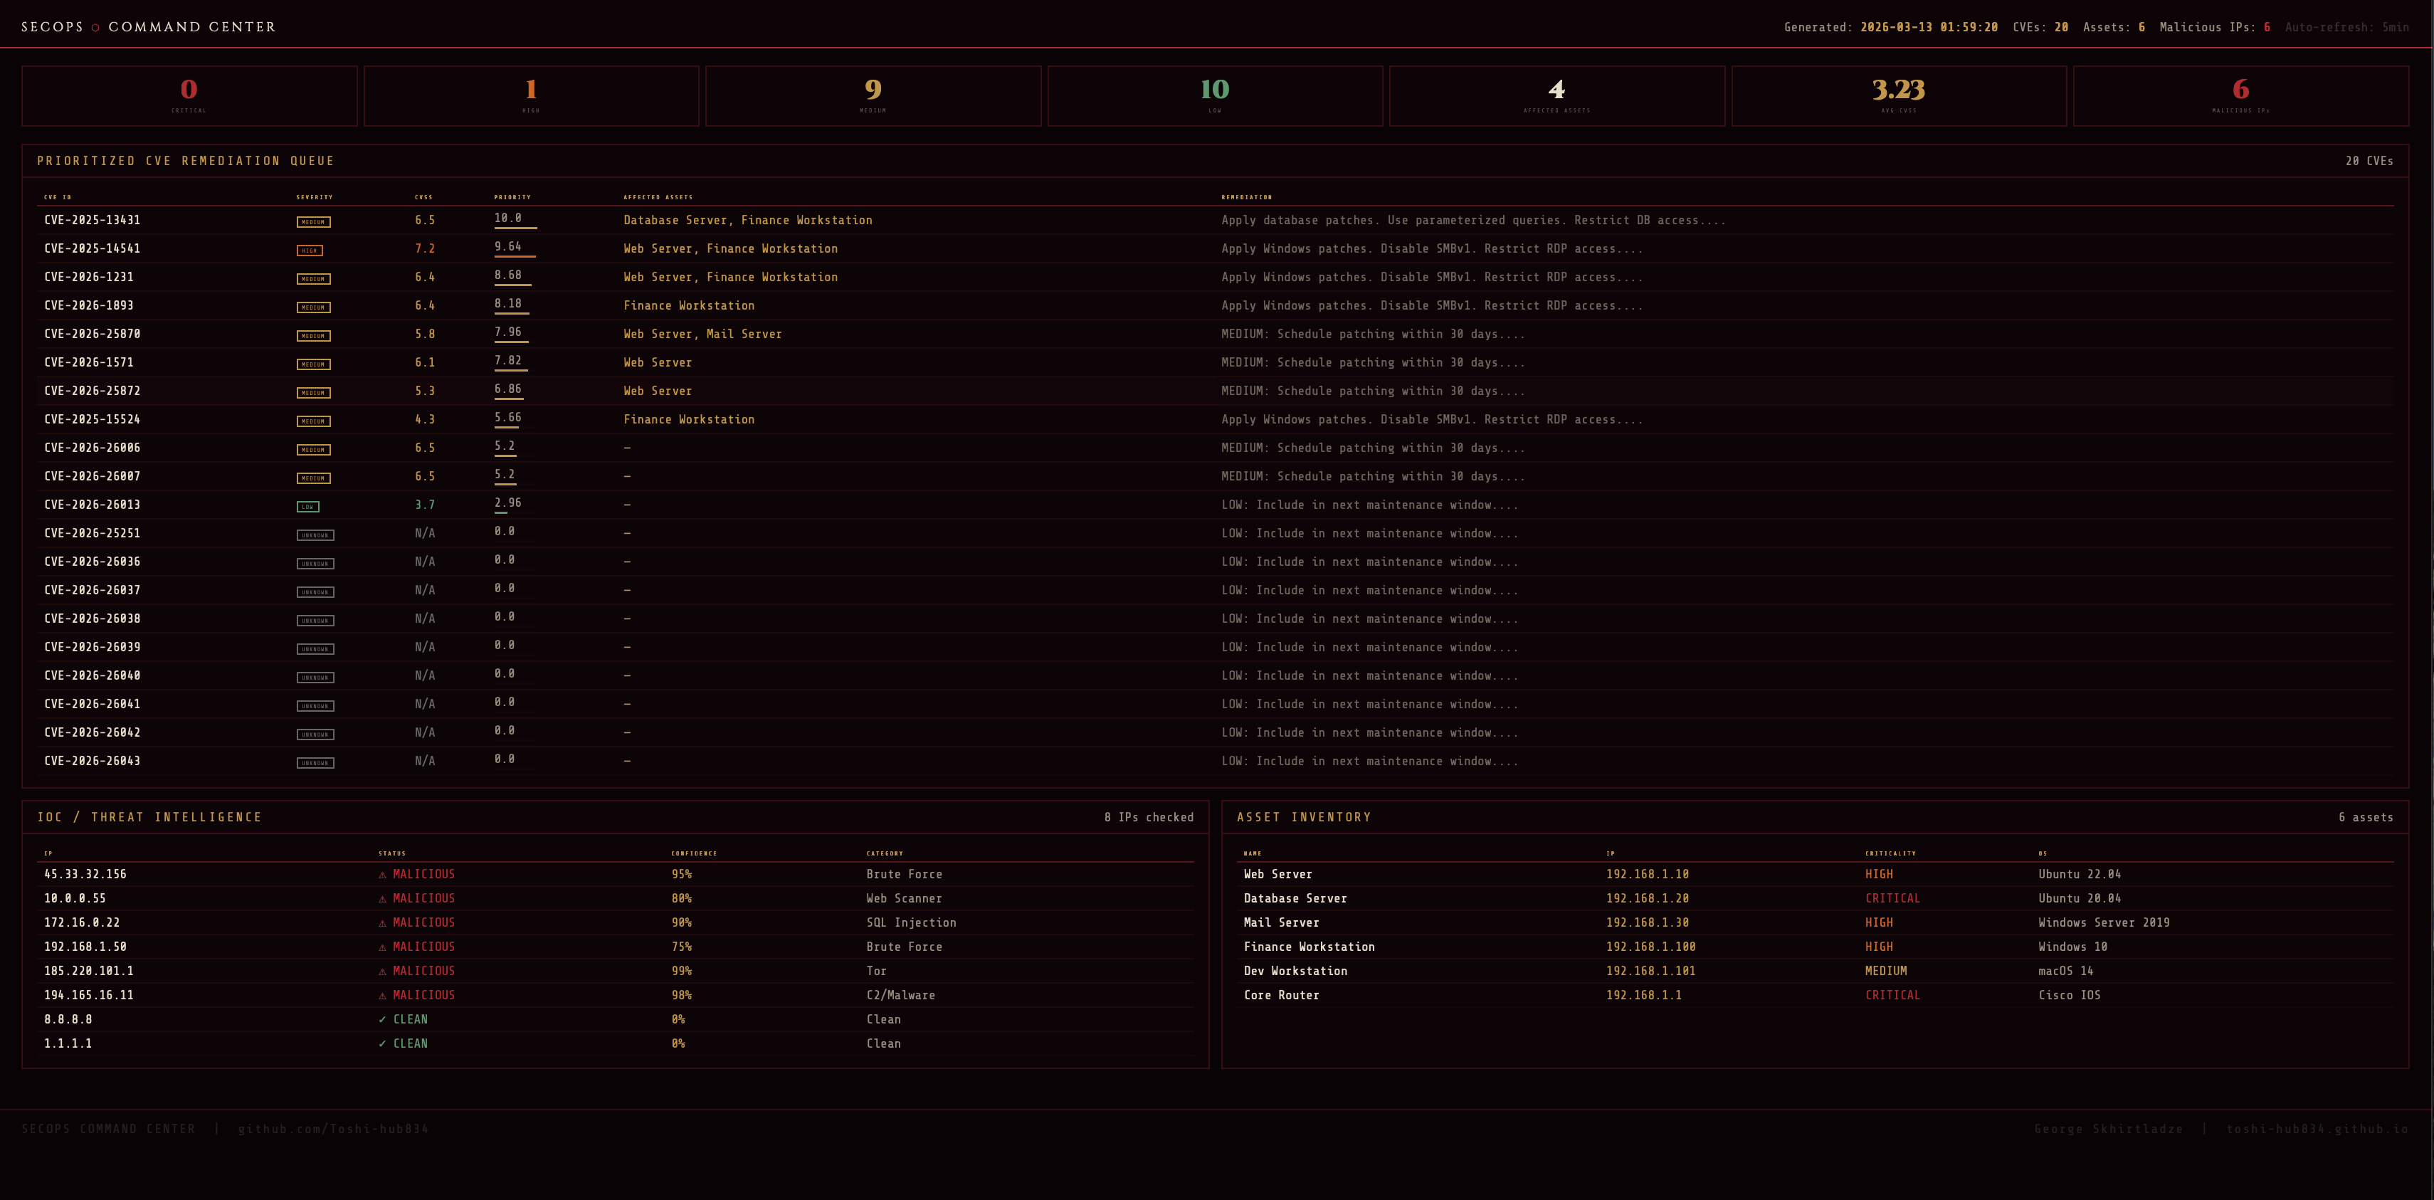2434x1200 pixels.
Task: Click the LOW severity badge for CVE-2026-26013
Action: [x=308, y=507]
